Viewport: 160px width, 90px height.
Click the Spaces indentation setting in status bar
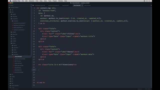click(140, 89)
